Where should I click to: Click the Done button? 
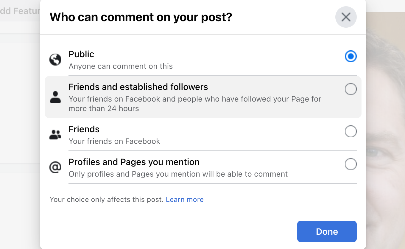point(327,231)
